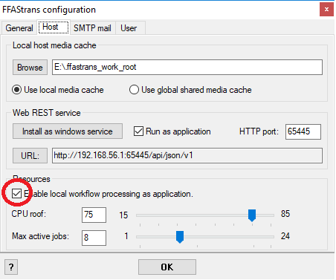336x280 pixels.
Task: Click the CPU slider maximum value 85
Action: click(x=285, y=214)
